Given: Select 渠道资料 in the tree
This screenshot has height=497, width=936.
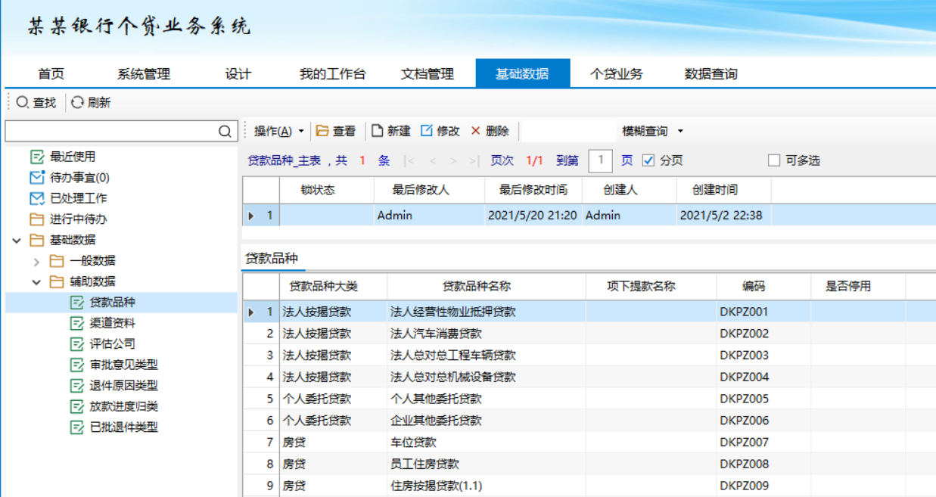Looking at the screenshot, I should tap(112, 323).
